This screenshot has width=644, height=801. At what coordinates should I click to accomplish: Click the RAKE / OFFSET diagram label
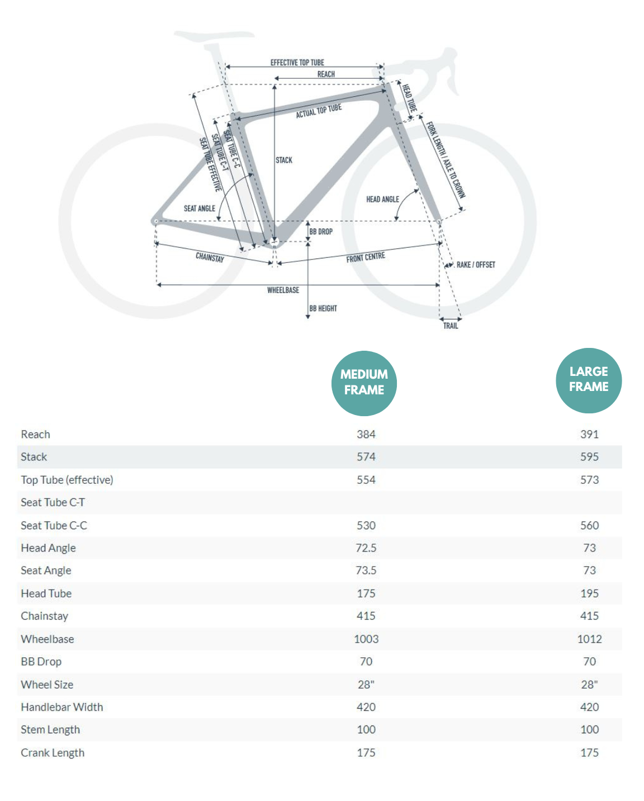tap(476, 265)
